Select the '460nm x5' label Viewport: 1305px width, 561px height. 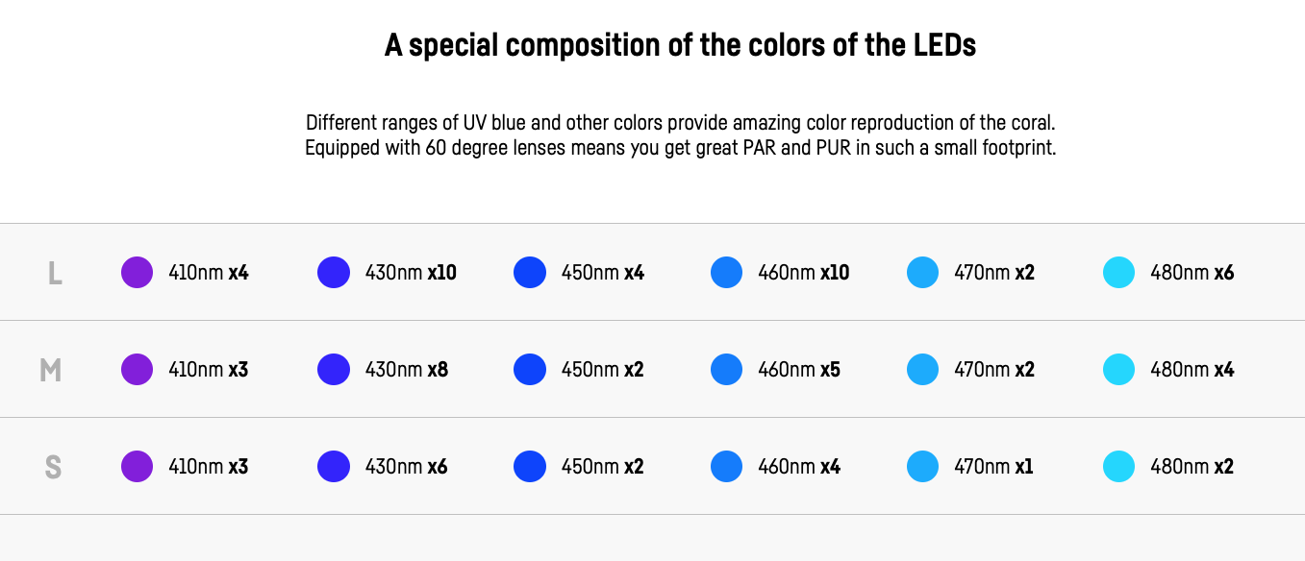tap(799, 370)
